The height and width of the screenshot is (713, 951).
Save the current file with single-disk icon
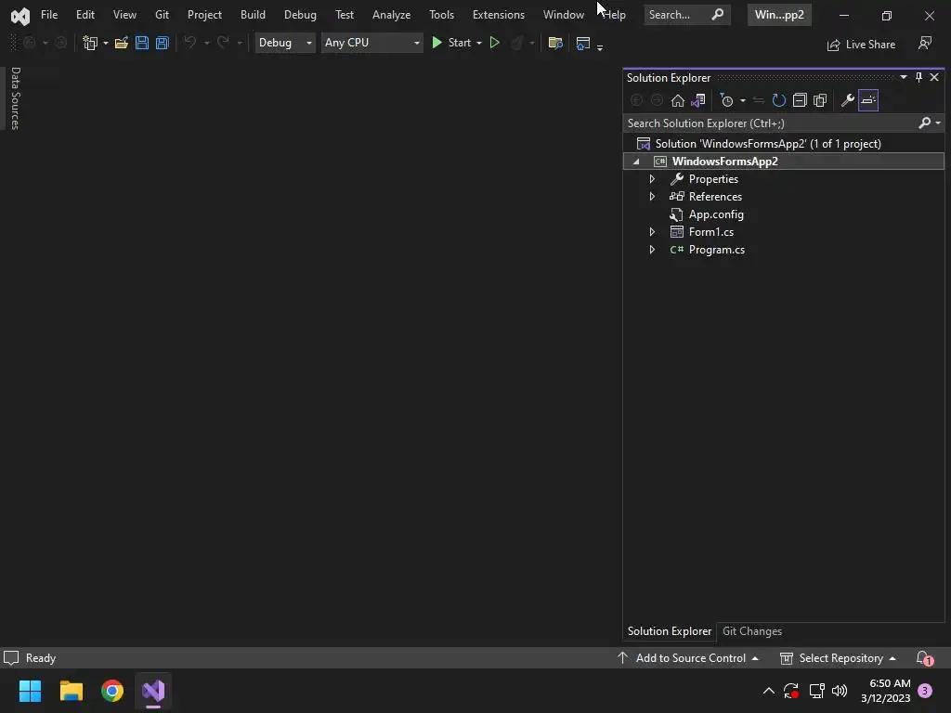pos(142,43)
